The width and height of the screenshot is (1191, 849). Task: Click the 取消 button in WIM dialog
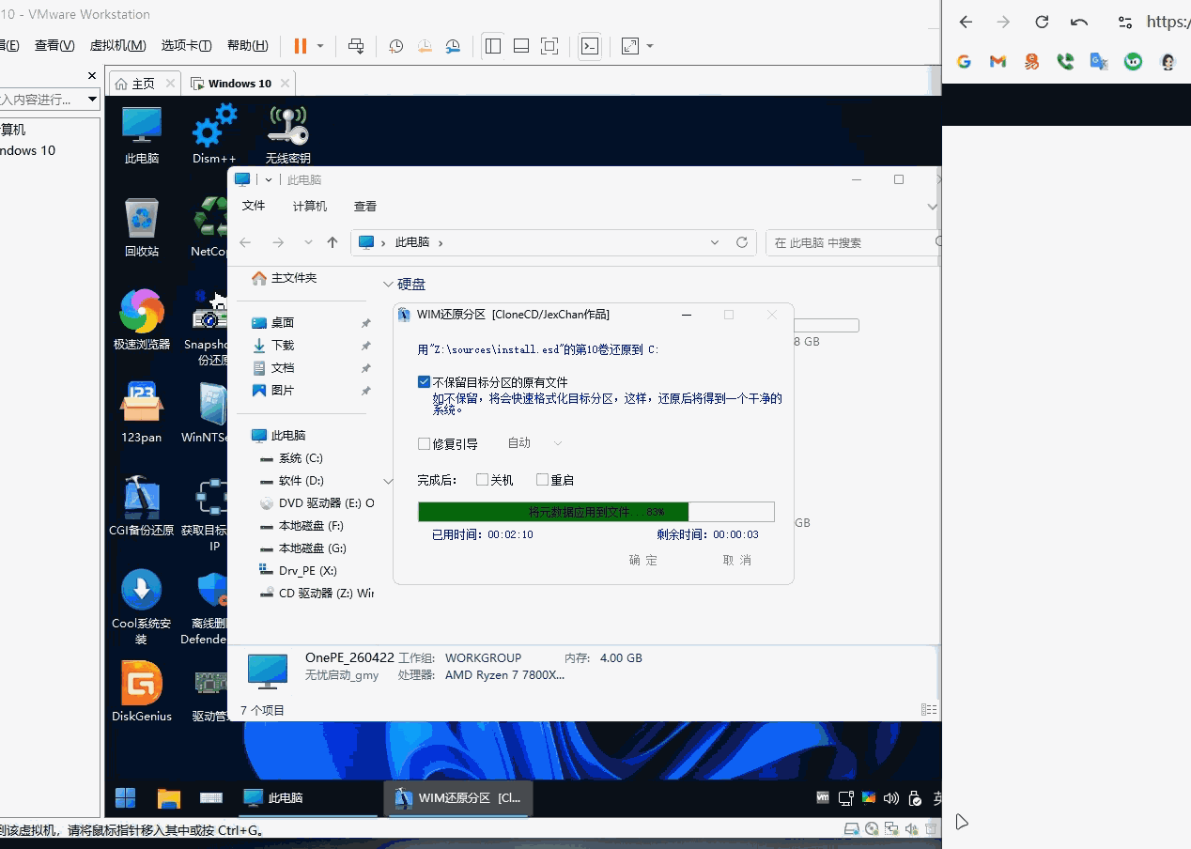click(737, 560)
